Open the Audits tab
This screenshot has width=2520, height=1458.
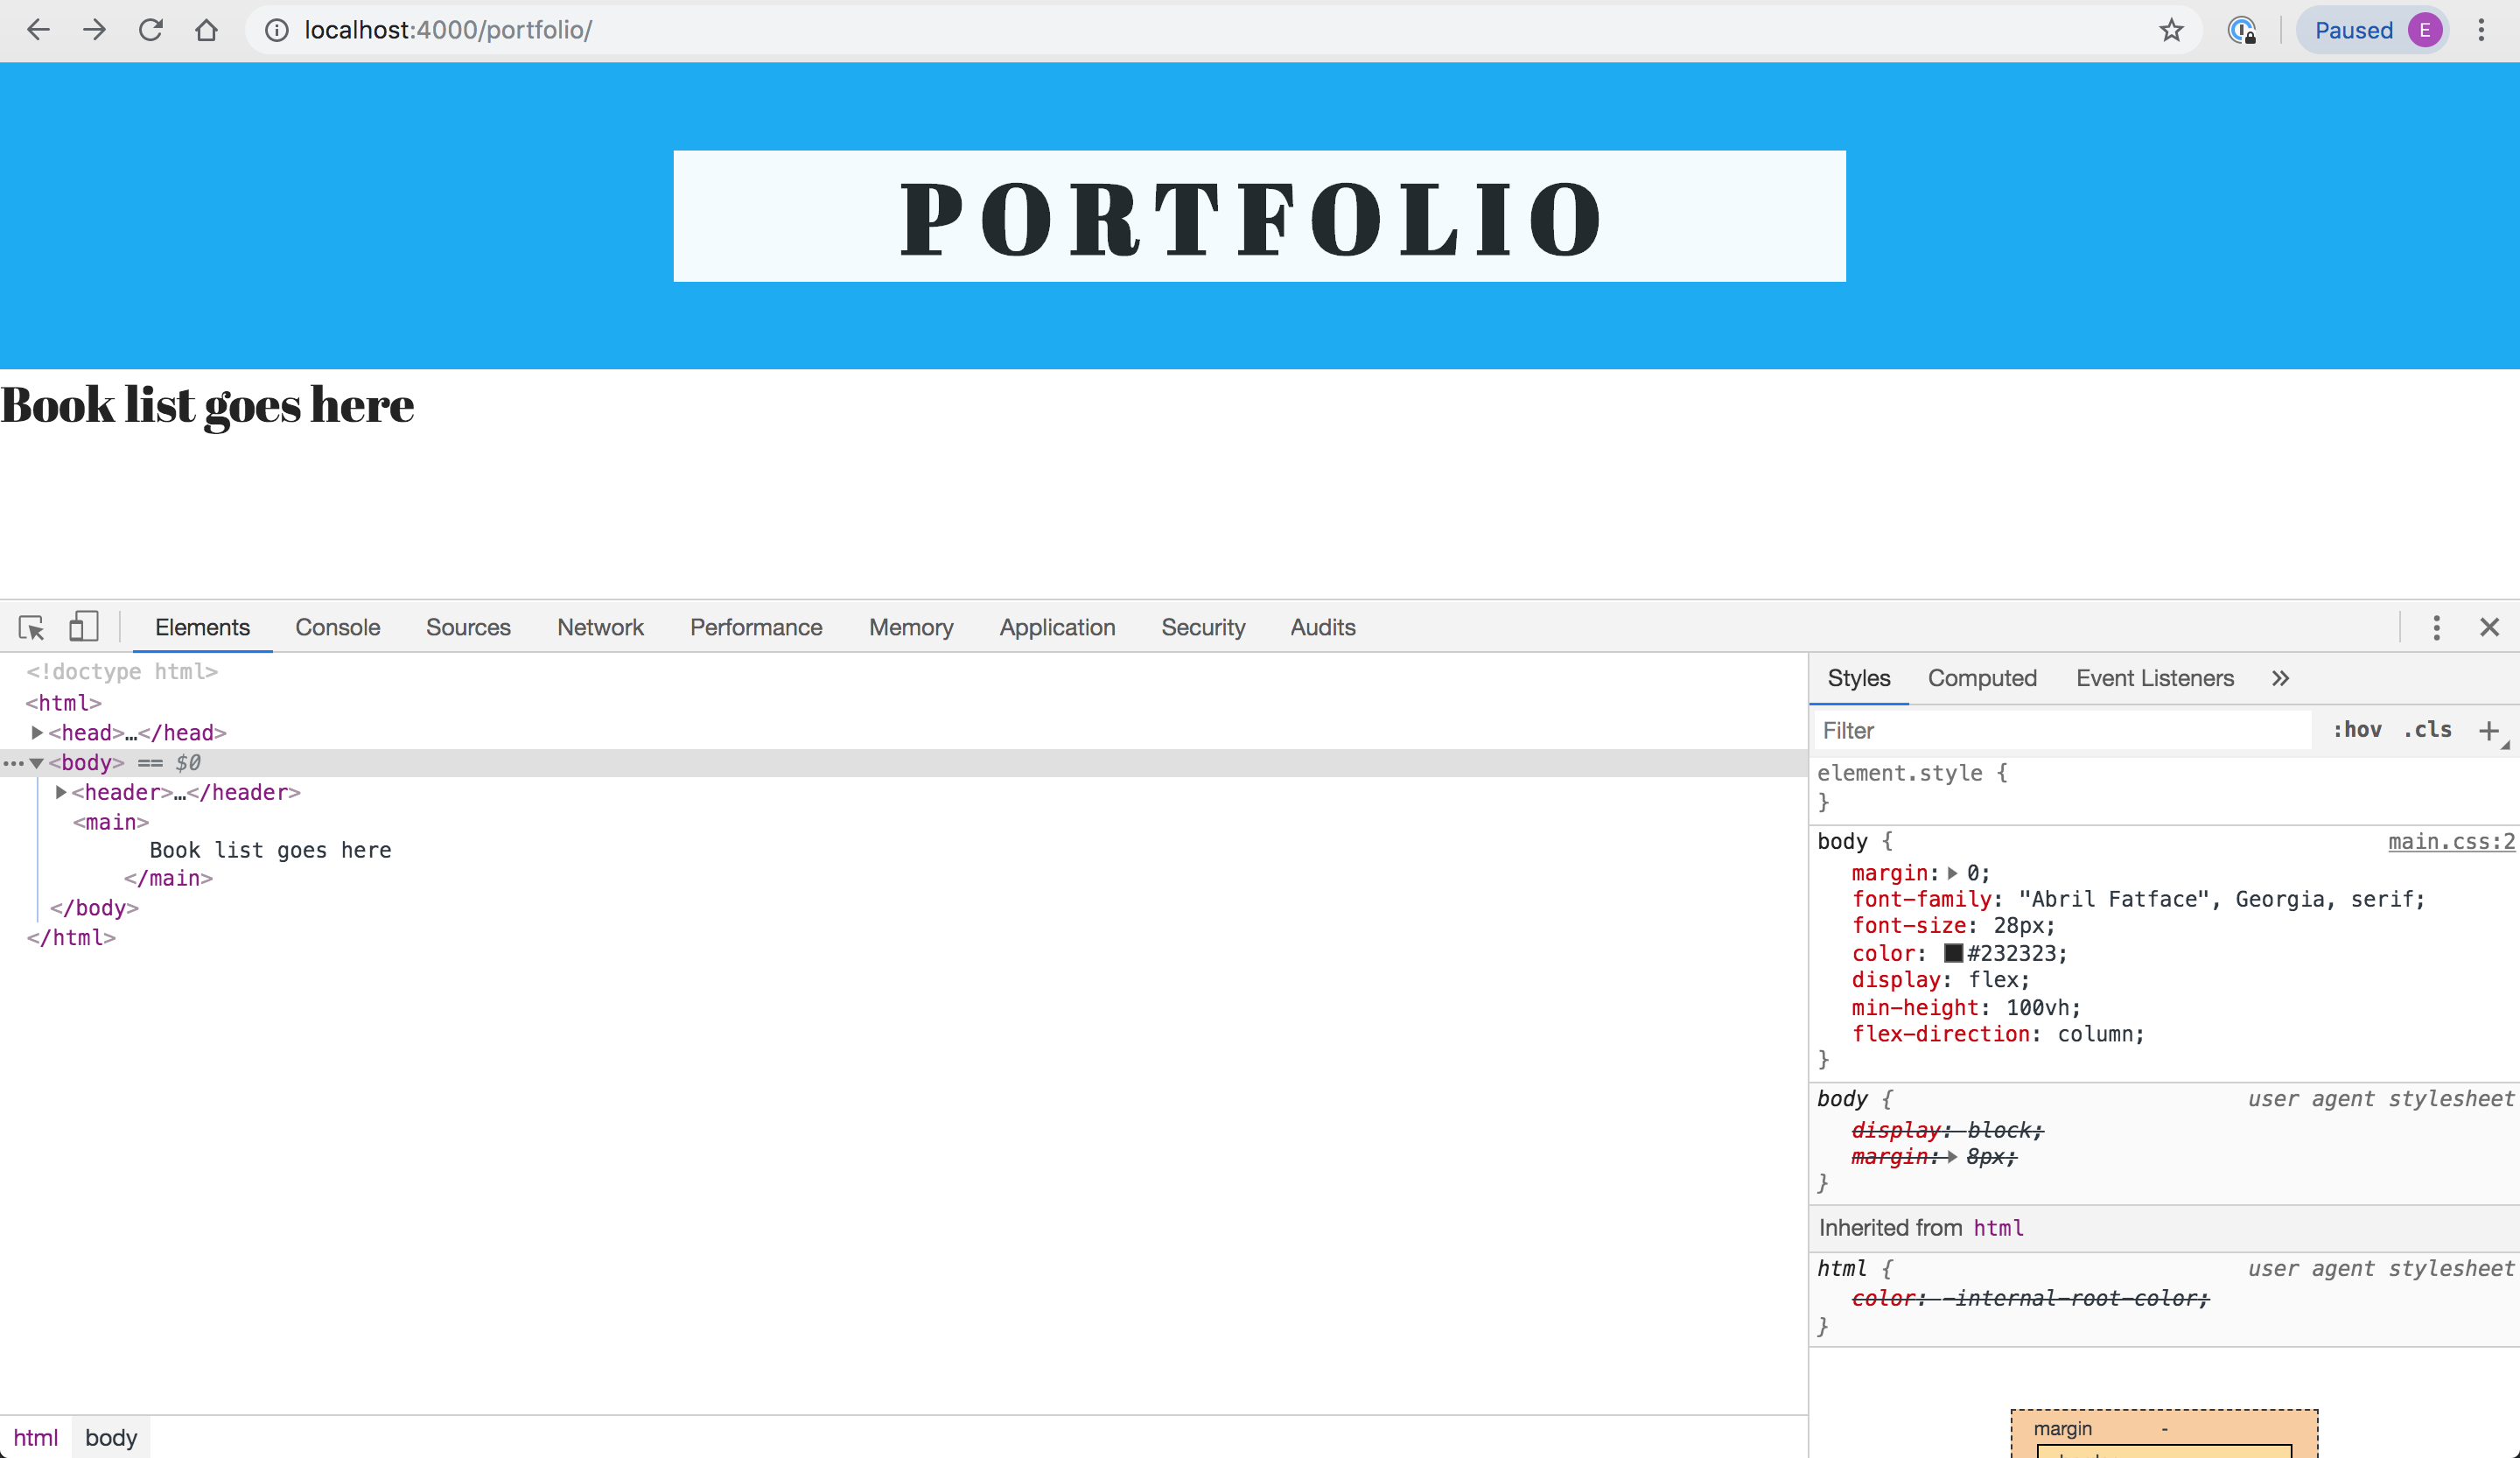pos(1322,627)
